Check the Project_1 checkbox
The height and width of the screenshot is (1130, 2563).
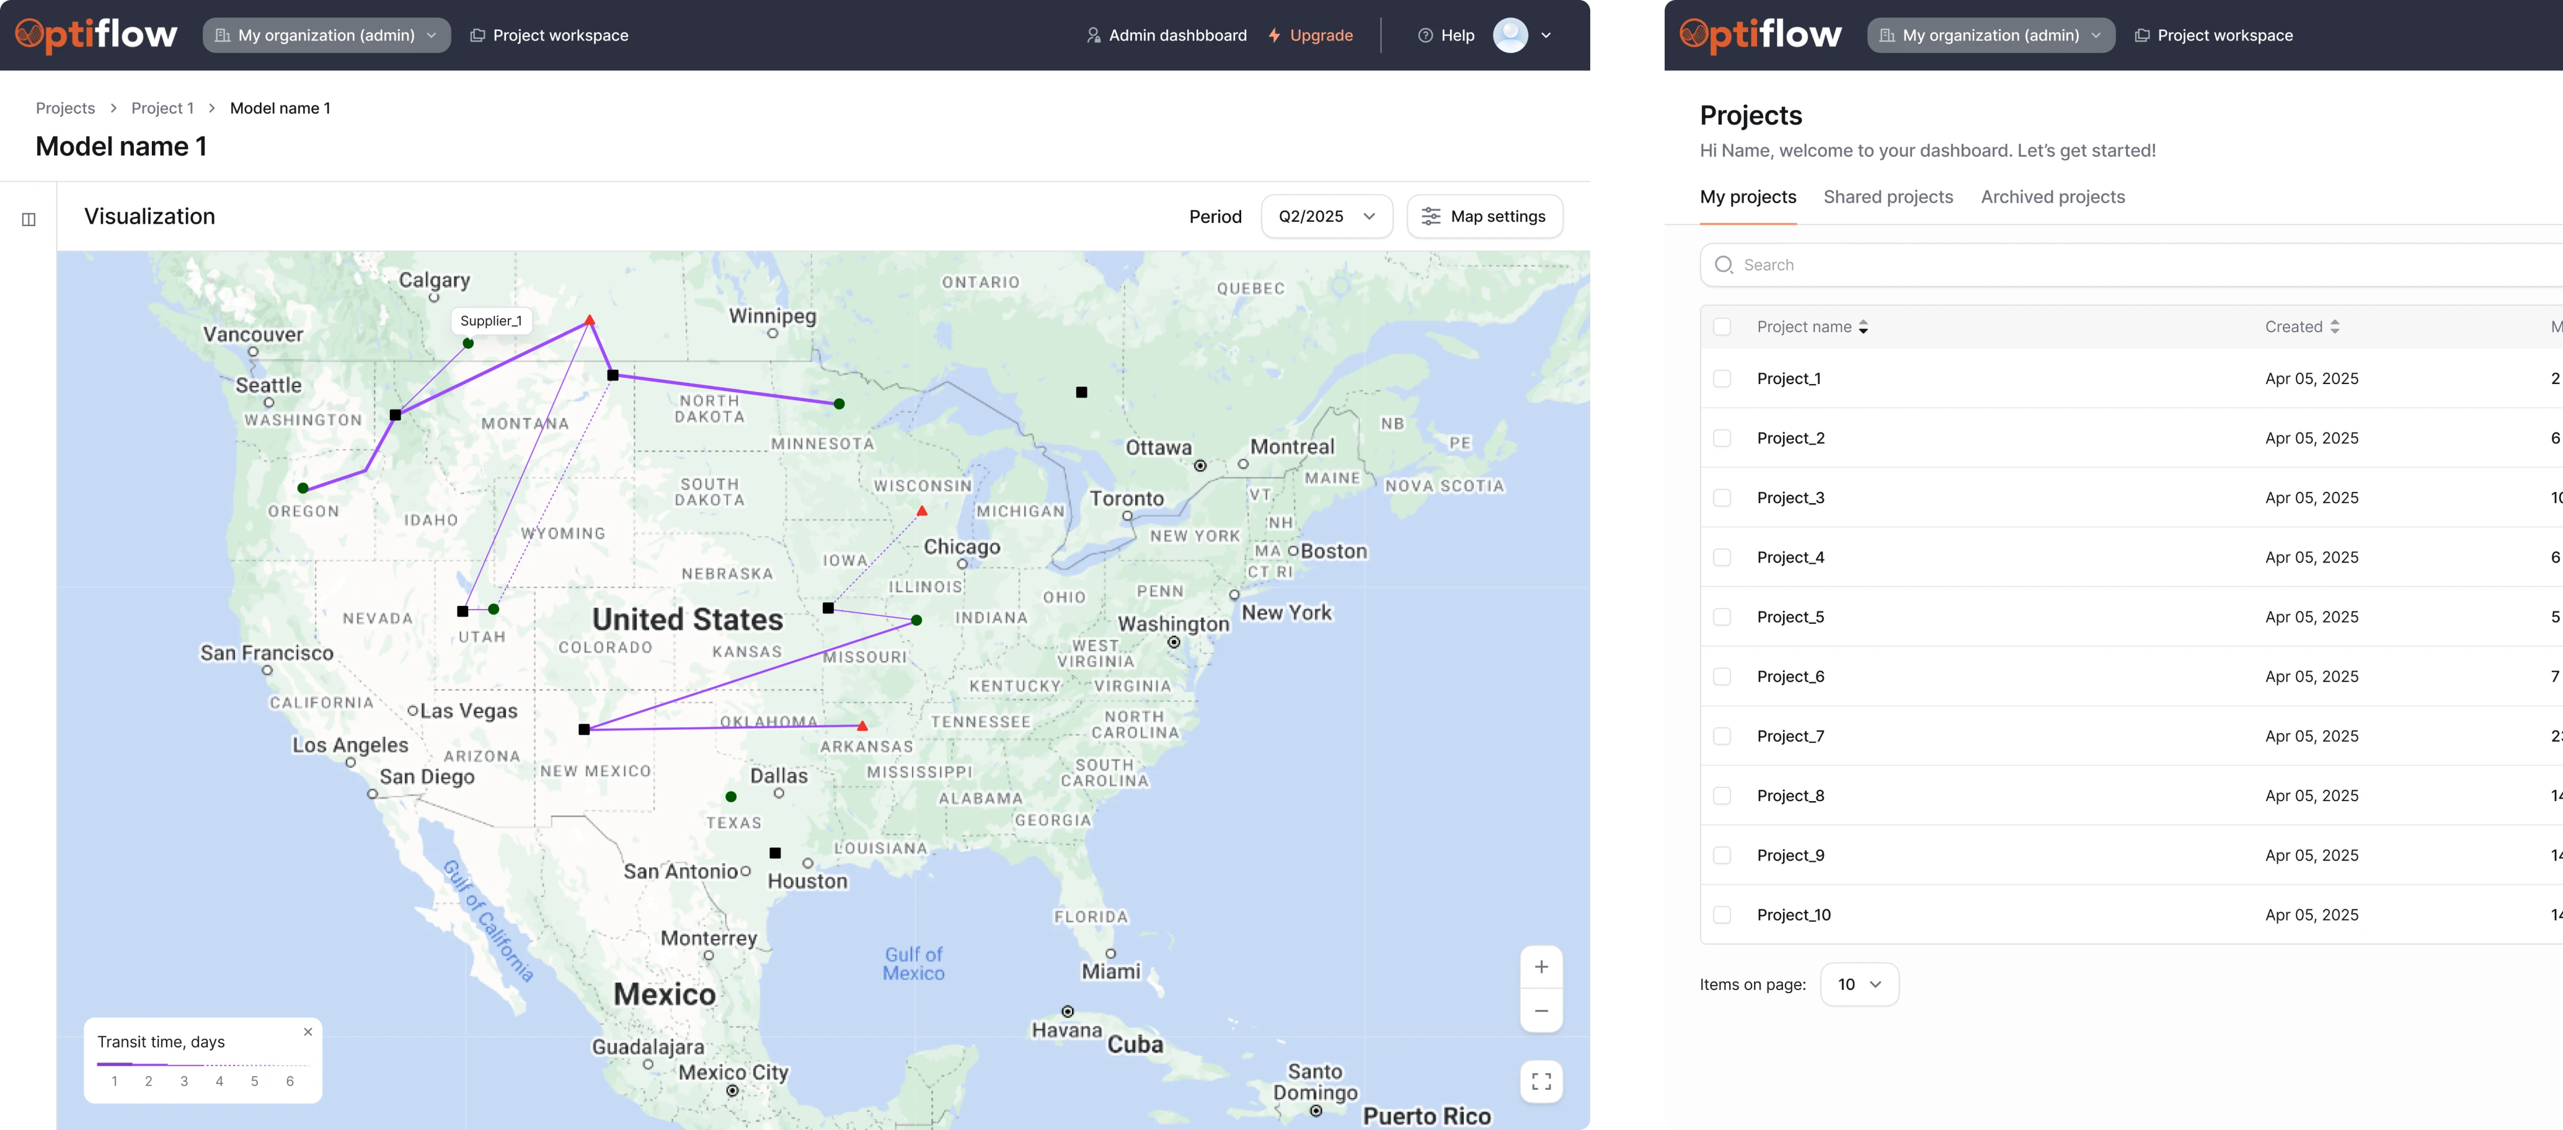[x=1722, y=379]
